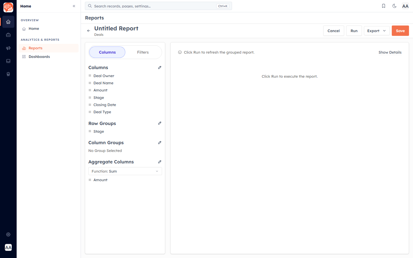Viewport: 413px width, 258px height.
Task: Click the search magnifier icon
Action: point(90,6)
